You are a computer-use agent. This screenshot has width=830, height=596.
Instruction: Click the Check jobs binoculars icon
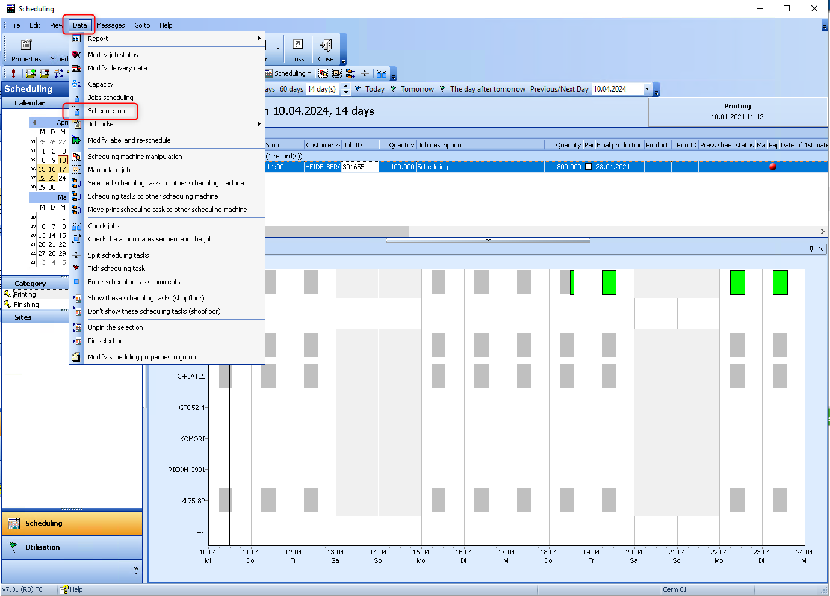pos(76,226)
